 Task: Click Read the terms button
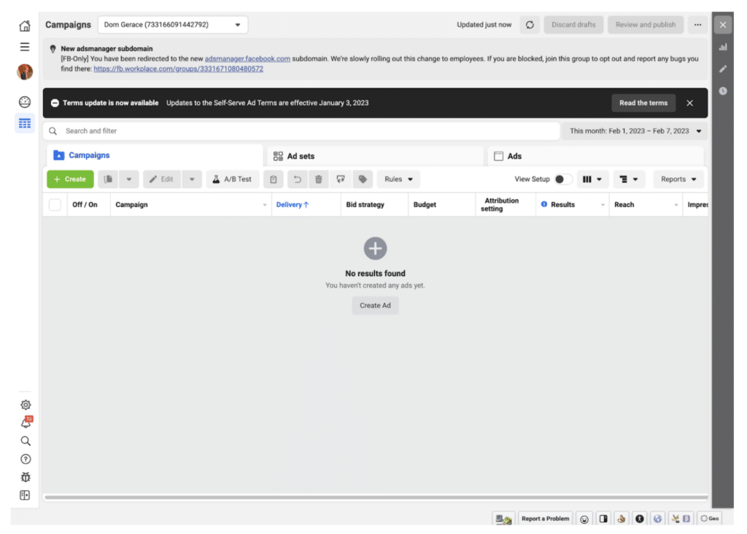[643, 103]
